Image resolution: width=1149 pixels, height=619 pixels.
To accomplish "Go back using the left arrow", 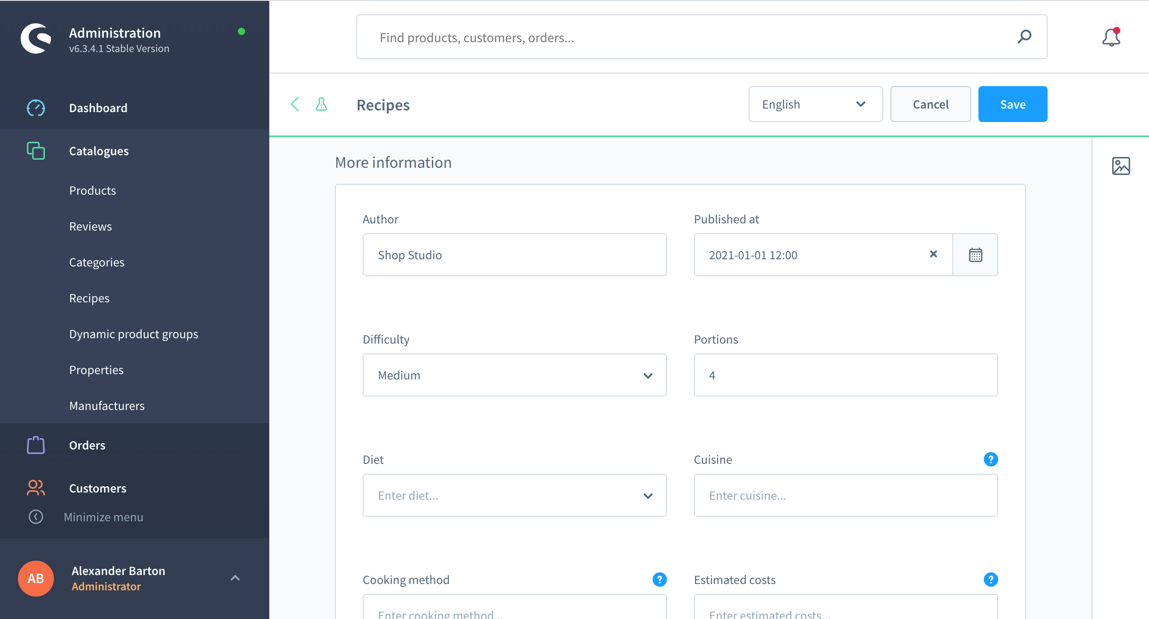I will pyautogui.click(x=295, y=105).
